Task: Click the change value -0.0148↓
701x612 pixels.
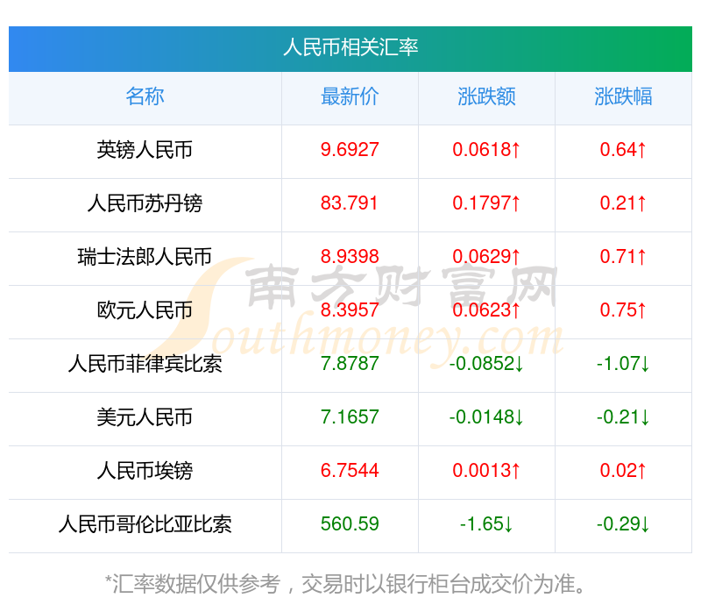Action: (x=486, y=417)
